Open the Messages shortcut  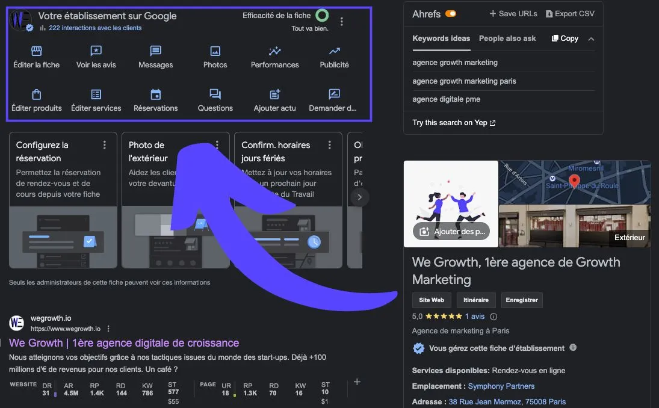point(155,58)
